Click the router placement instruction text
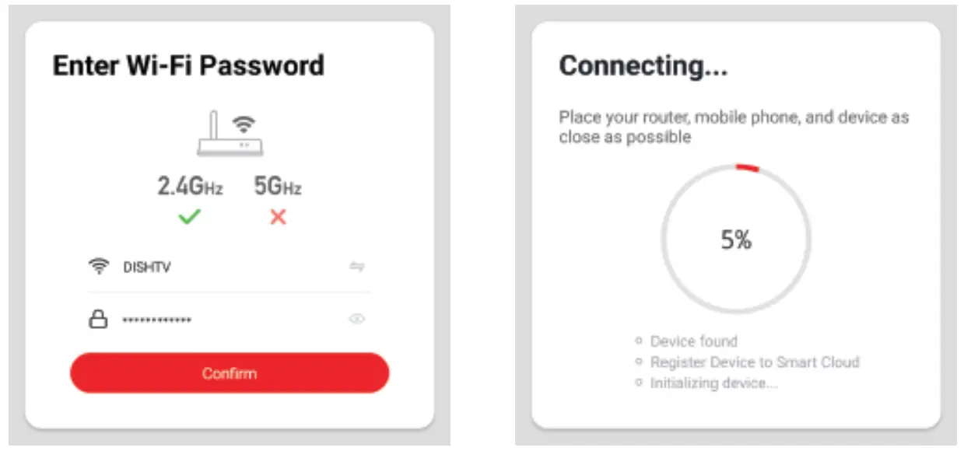Image resolution: width=964 pixels, height=451 pixels. click(x=734, y=127)
